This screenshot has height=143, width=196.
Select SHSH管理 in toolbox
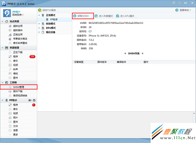18,87
